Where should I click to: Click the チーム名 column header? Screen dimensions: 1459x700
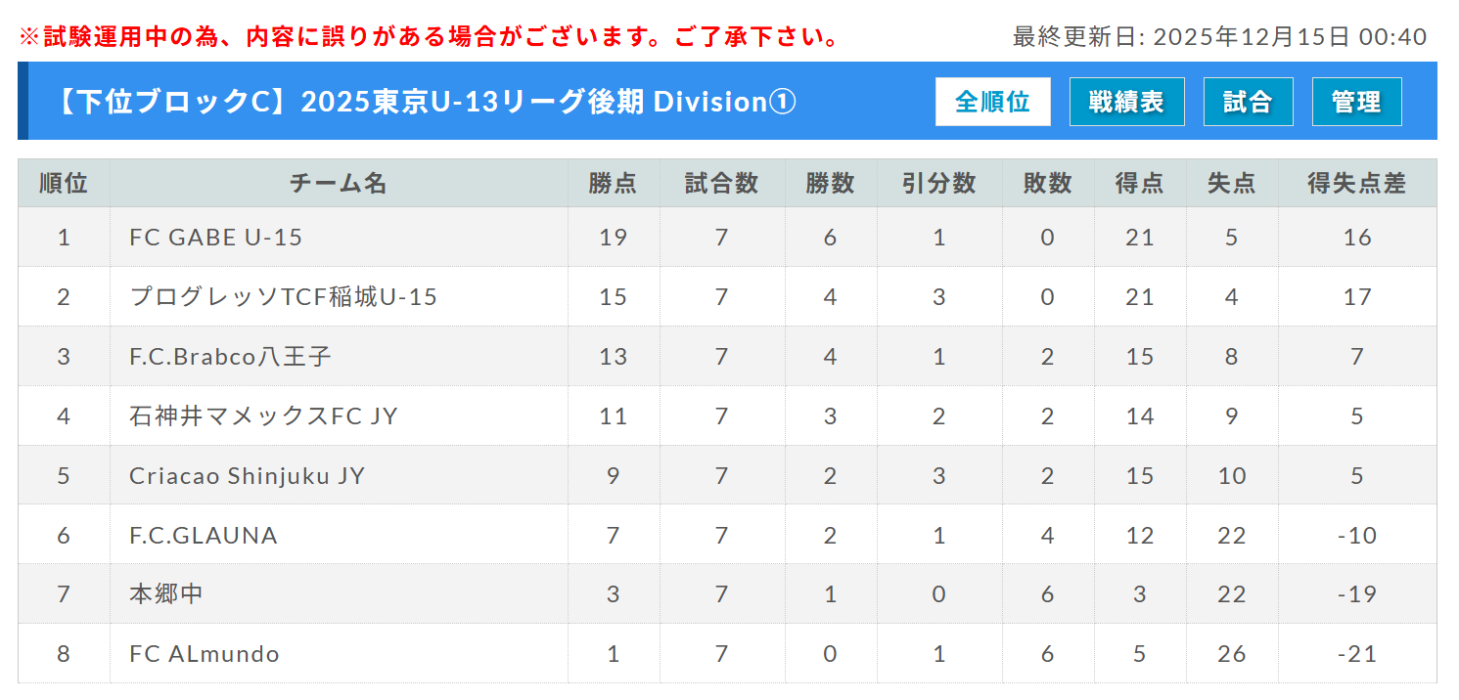tap(339, 183)
